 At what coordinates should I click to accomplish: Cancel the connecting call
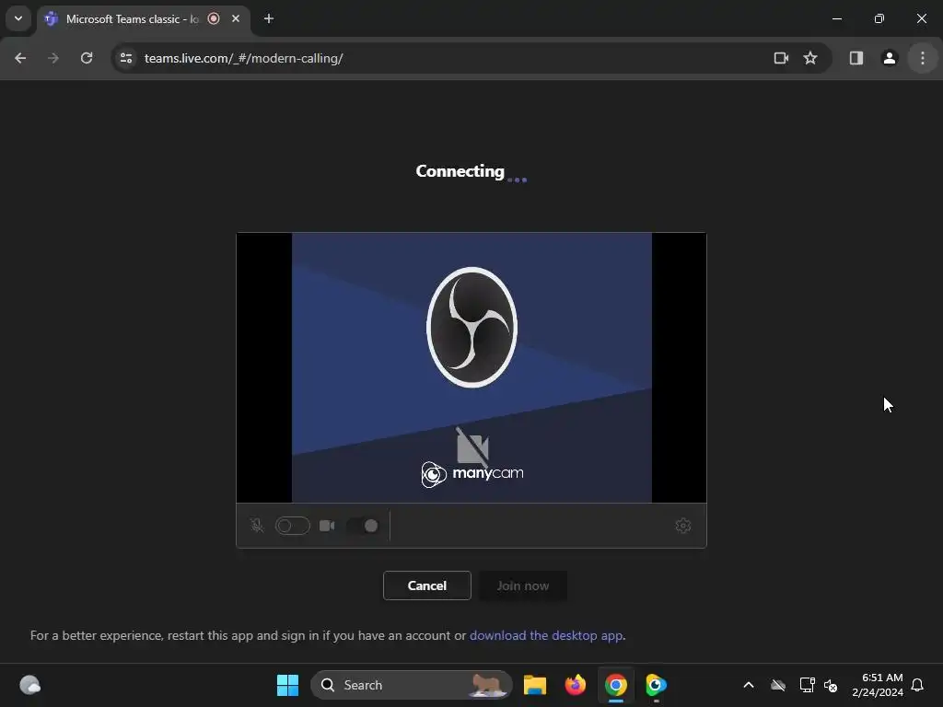point(427,585)
